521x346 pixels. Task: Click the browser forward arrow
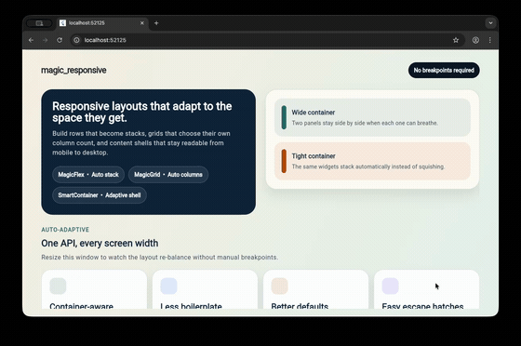click(x=46, y=40)
